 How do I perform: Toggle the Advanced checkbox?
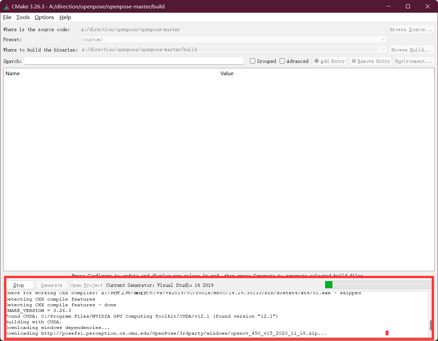click(294, 61)
